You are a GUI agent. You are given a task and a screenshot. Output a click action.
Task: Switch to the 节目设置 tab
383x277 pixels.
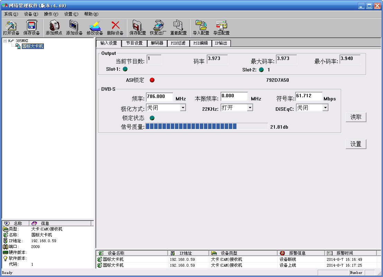click(x=134, y=43)
